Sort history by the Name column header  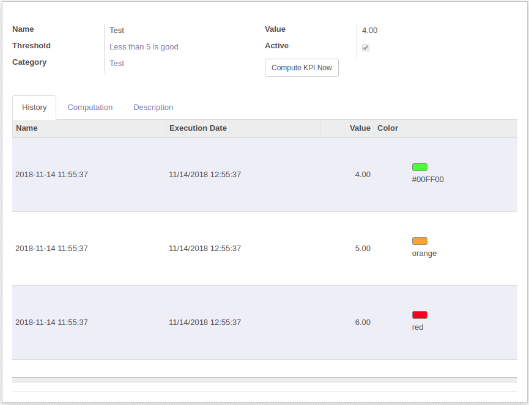coord(27,128)
